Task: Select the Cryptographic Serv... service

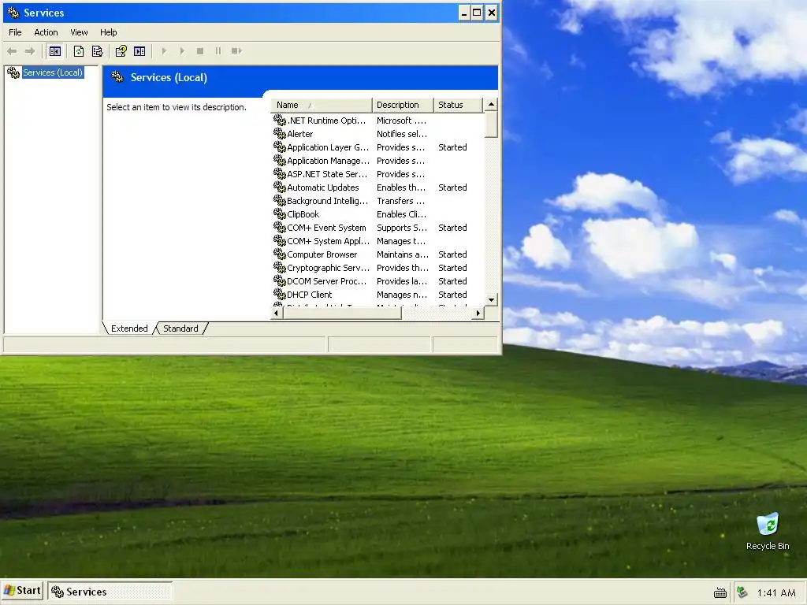Action: (x=328, y=268)
